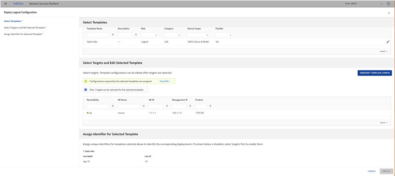The width and height of the screenshot is (395, 176).
Task: Click the Deploy button
Action: [x=386, y=171]
